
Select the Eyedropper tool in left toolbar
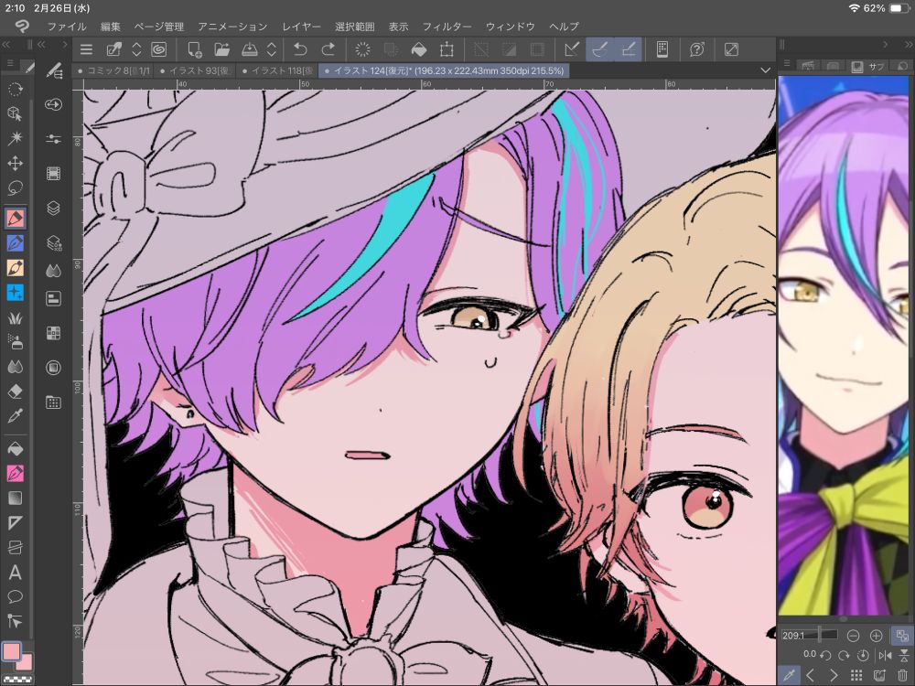coord(16,416)
